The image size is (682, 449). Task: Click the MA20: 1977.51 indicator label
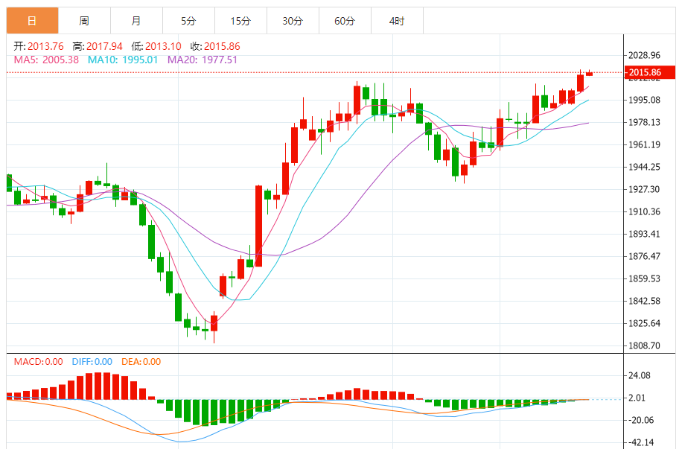tap(203, 60)
